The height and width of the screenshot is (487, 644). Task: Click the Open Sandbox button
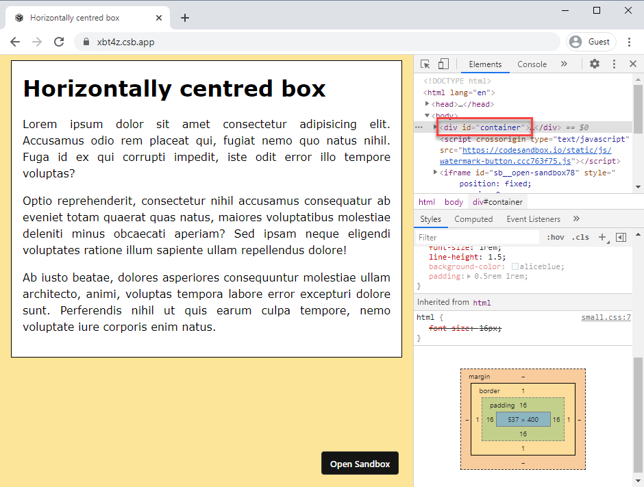click(x=360, y=464)
